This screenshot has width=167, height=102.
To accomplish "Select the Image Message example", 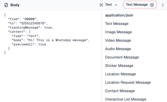I will [x=118, y=32].
